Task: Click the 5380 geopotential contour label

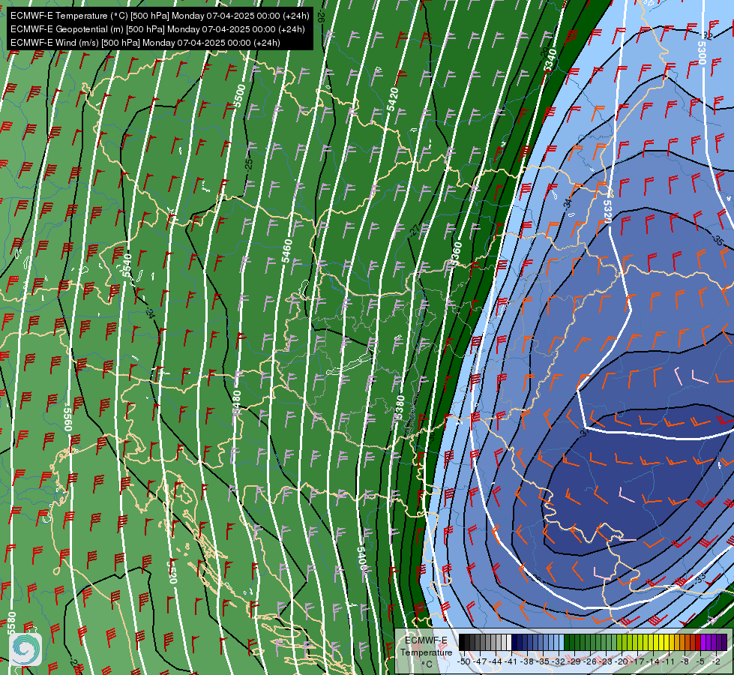Action: click(400, 407)
